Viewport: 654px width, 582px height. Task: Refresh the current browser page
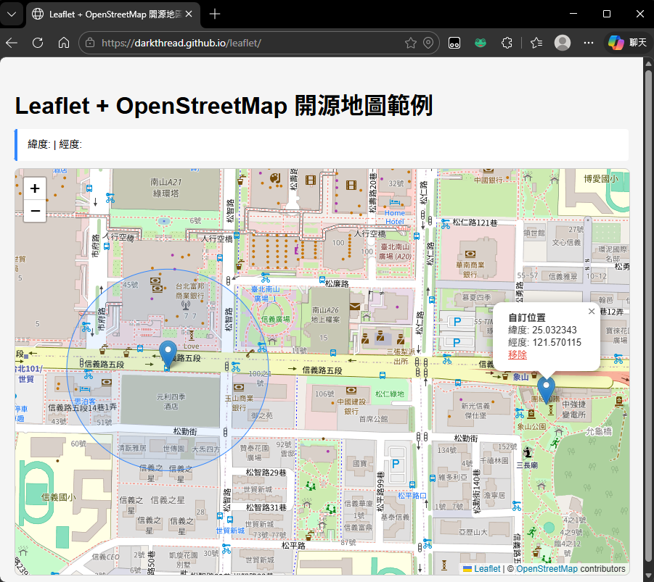pyautogui.click(x=38, y=43)
